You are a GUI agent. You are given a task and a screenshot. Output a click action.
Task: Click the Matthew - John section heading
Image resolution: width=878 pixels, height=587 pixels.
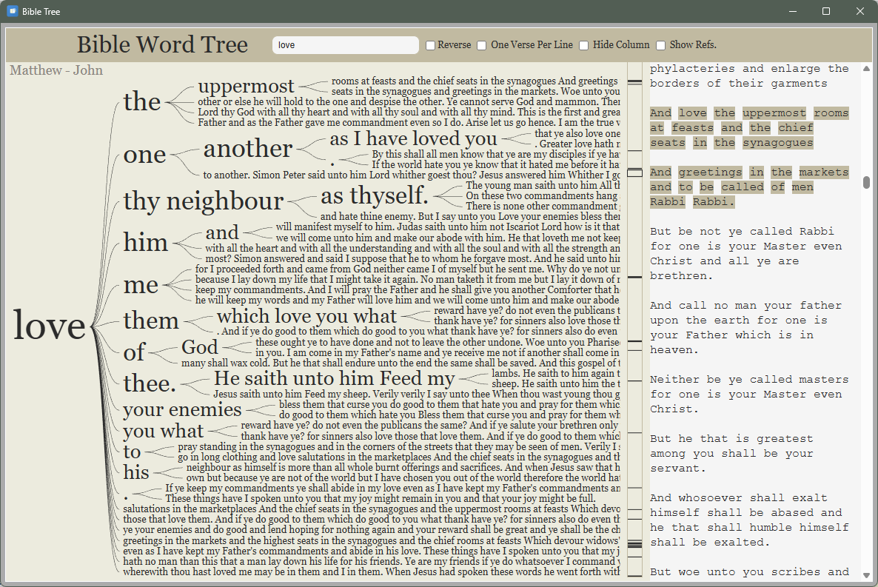(x=56, y=70)
